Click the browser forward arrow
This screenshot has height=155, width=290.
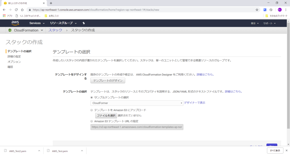tap(10, 10)
